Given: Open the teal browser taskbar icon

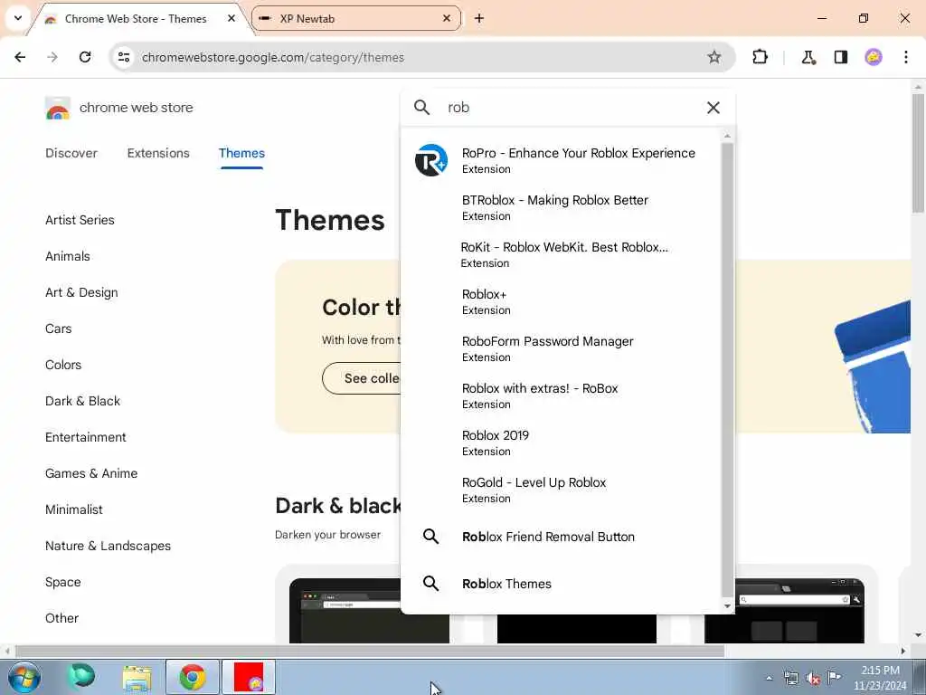Looking at the screenshot, I should click(80, 677).
